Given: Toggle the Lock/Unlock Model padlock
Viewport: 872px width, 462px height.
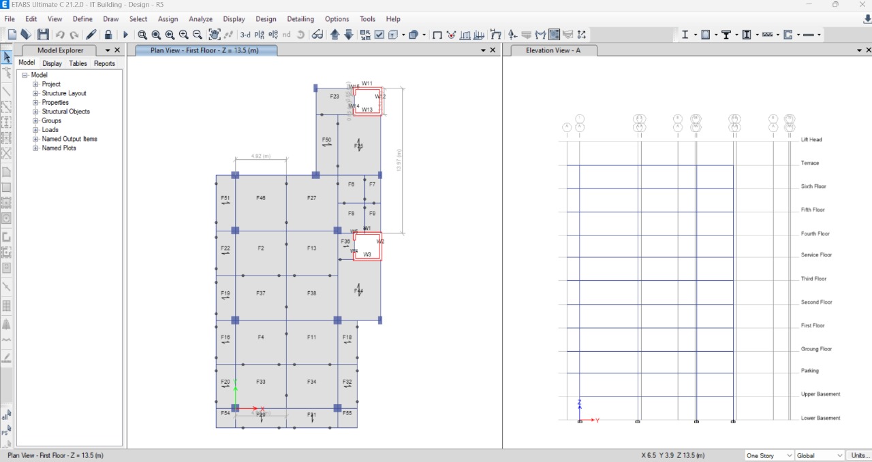Looking at the screenshot, I should tap(108, 35).
